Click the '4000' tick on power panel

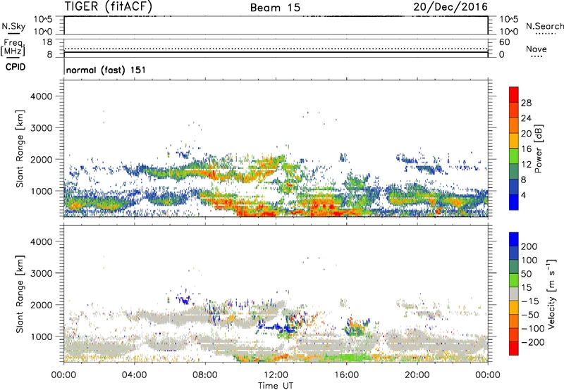point(42,96)
